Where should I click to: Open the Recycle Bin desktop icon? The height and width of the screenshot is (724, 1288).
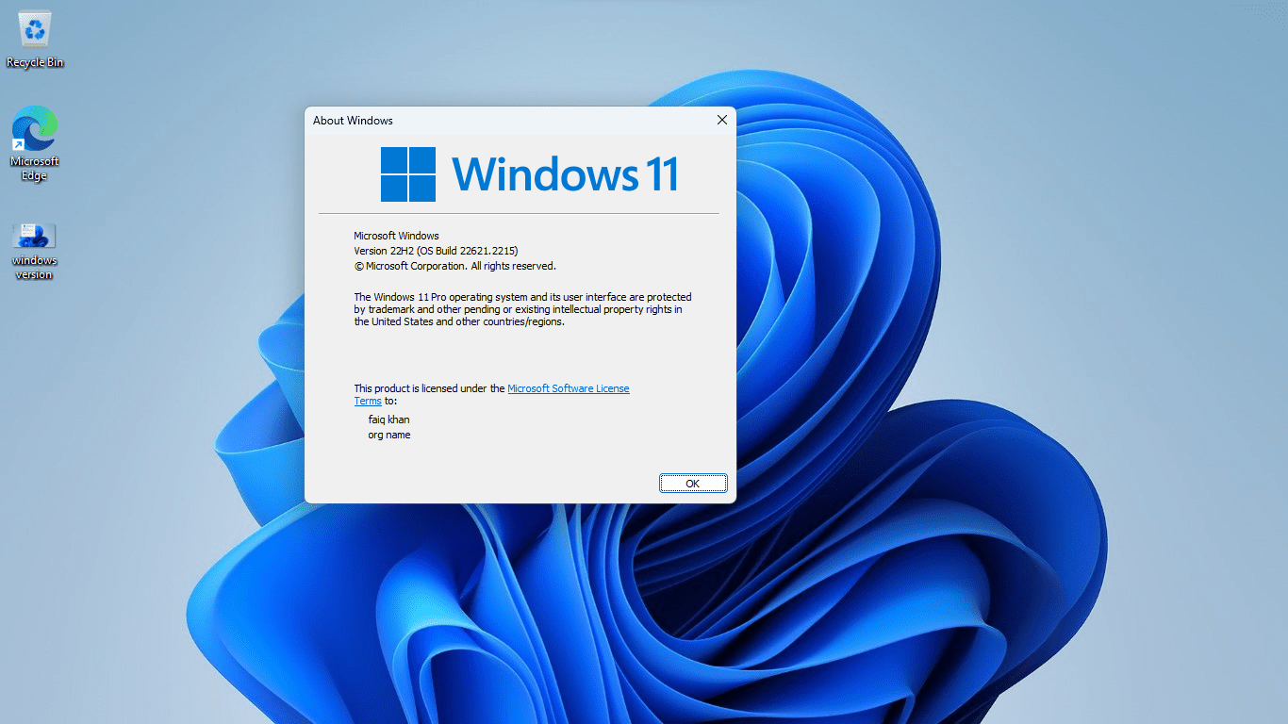pyautogui.click(x=35, y=38)
